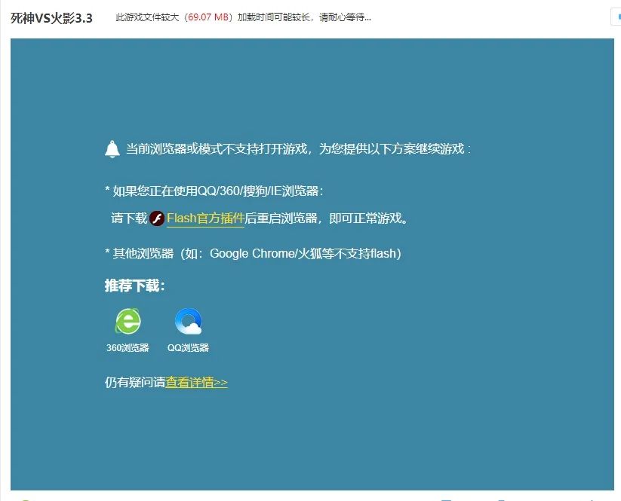Screen dimensions: 621x501
Task: Click the Google Chrome/火狐等不支持flash line
Action: click(x=254, y=253)
